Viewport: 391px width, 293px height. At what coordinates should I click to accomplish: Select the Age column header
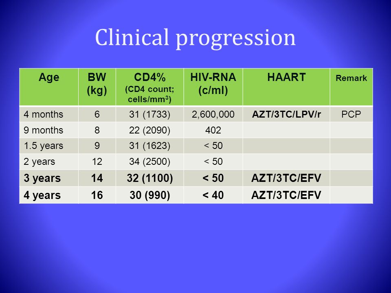49,87
